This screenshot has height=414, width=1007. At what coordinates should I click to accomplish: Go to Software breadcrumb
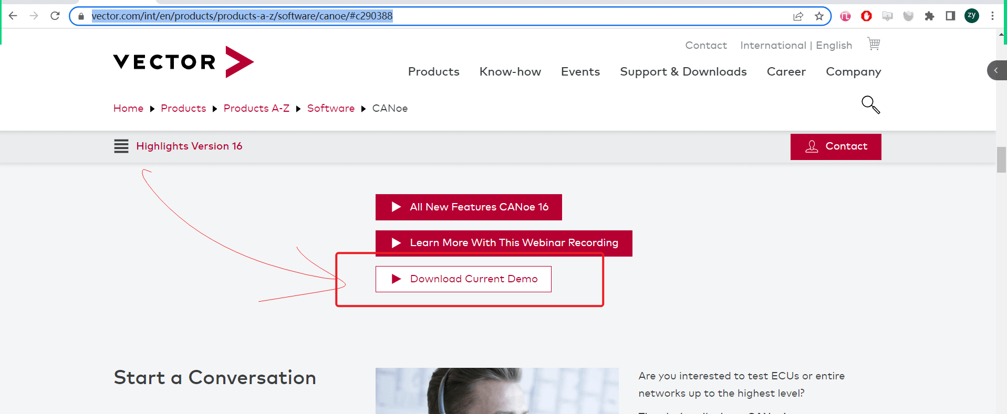(330, 108)
